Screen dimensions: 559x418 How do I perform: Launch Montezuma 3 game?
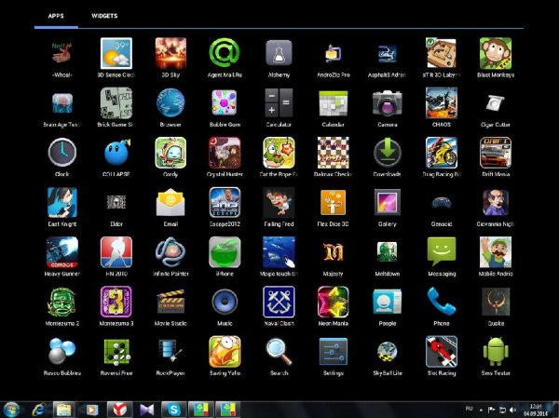click(x=116, y=302)
